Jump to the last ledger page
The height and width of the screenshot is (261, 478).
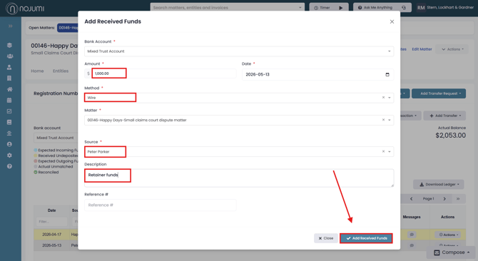click(x=458, y=198)
